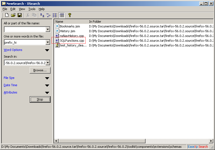This screenshot has height=150, width=215.
Task: Select the test_history_clea... result
Action: pyautogui.click(x=73, y=45)
